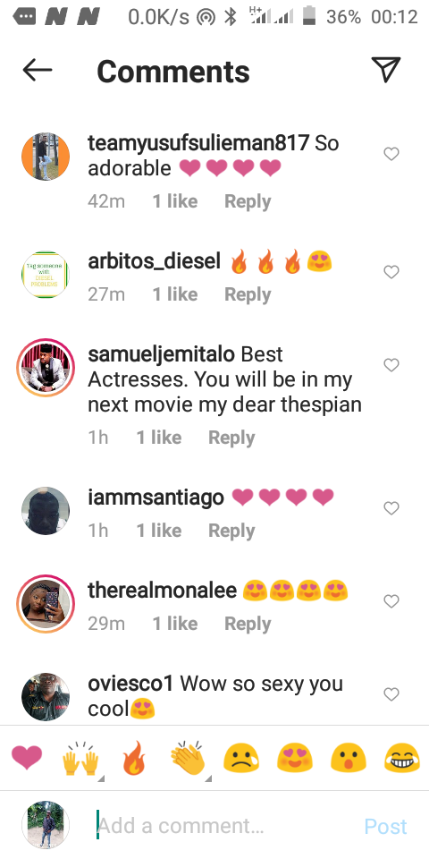Insert the grinning tears emoji
Screen dimensions: 429x859
tap(402, 759)
